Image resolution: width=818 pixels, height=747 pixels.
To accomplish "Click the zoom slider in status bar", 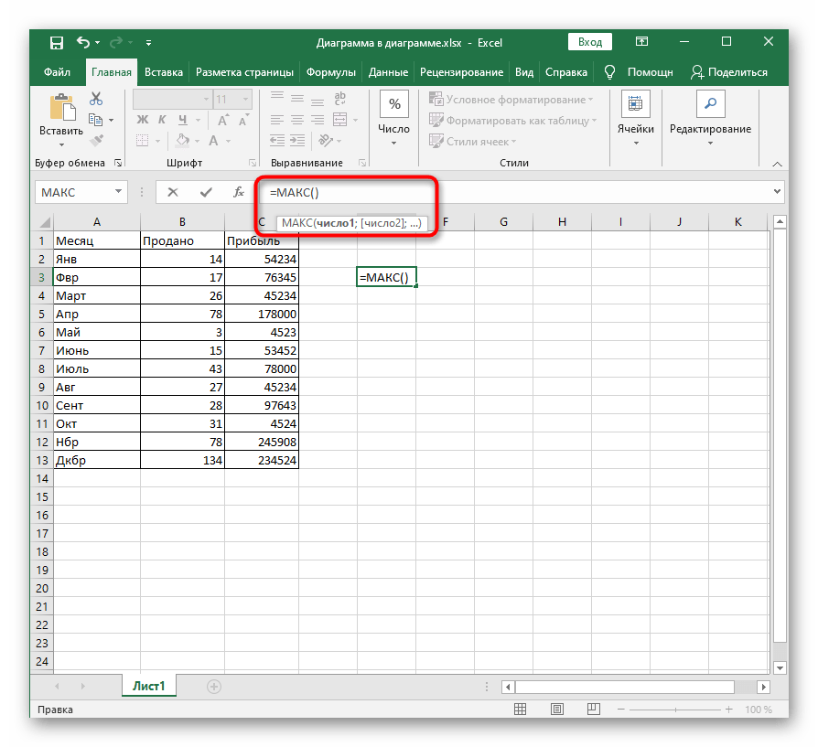I will [x=675, y=710].
